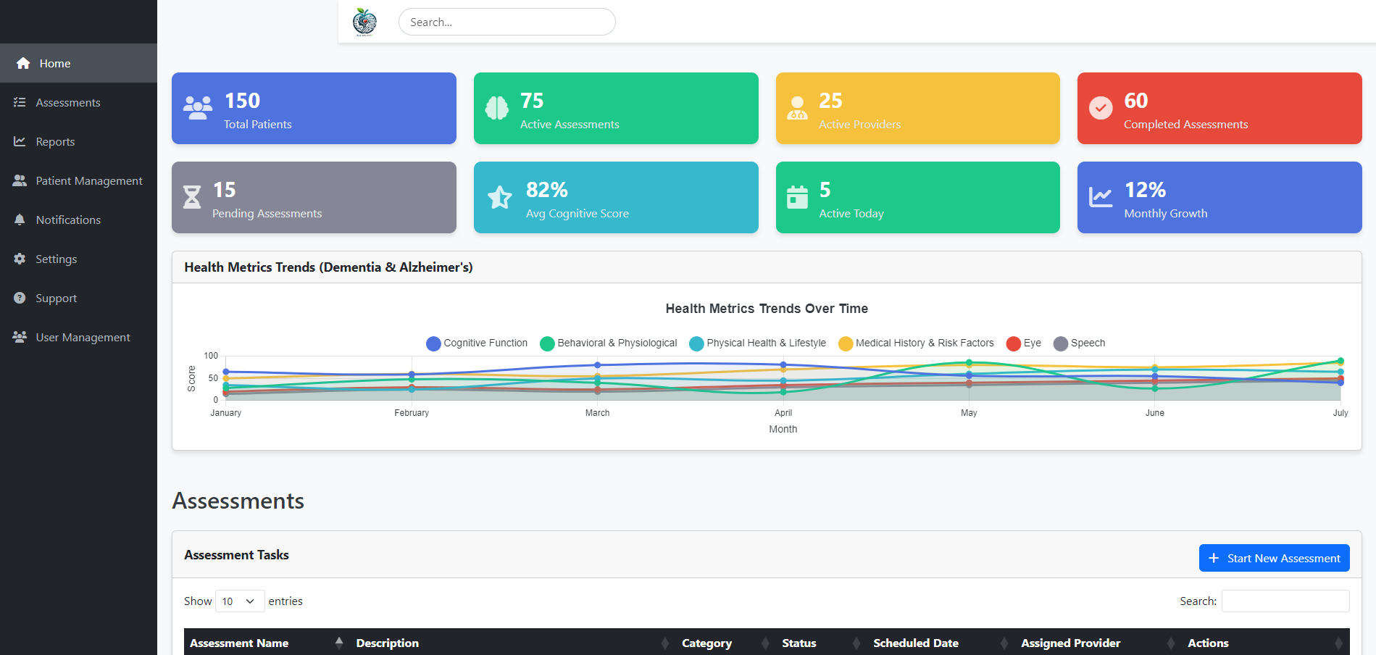The width and height of the screenshot is (1376, 655).
Task: Sort table by Status column
Action: pyautogui.click(x=822, y=643)
